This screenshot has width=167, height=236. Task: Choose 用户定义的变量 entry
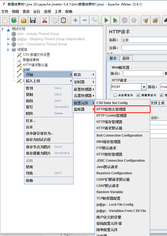point(122,217)
